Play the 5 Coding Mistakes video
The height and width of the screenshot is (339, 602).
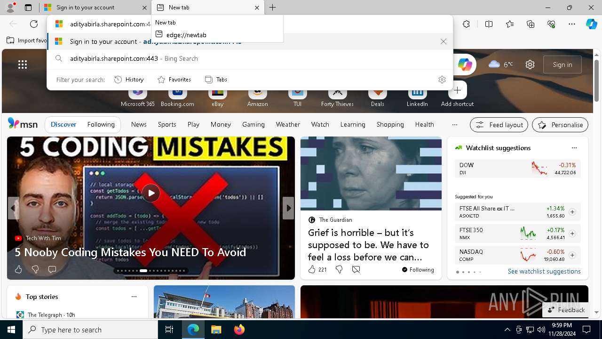[x=151, y=193]
